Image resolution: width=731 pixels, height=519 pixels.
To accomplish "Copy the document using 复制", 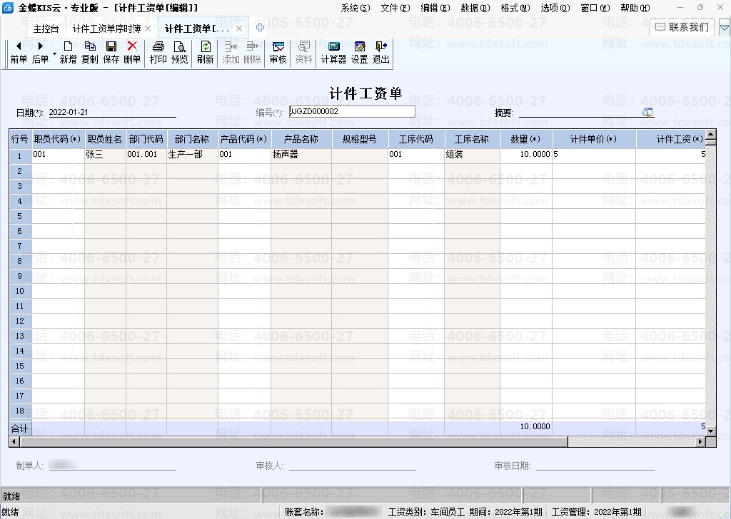I will click(x=89, y=52).
